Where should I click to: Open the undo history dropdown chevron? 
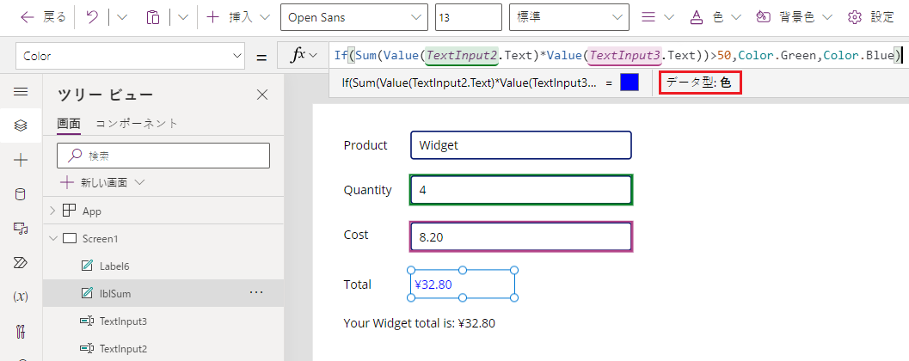(x=122, y=17)
